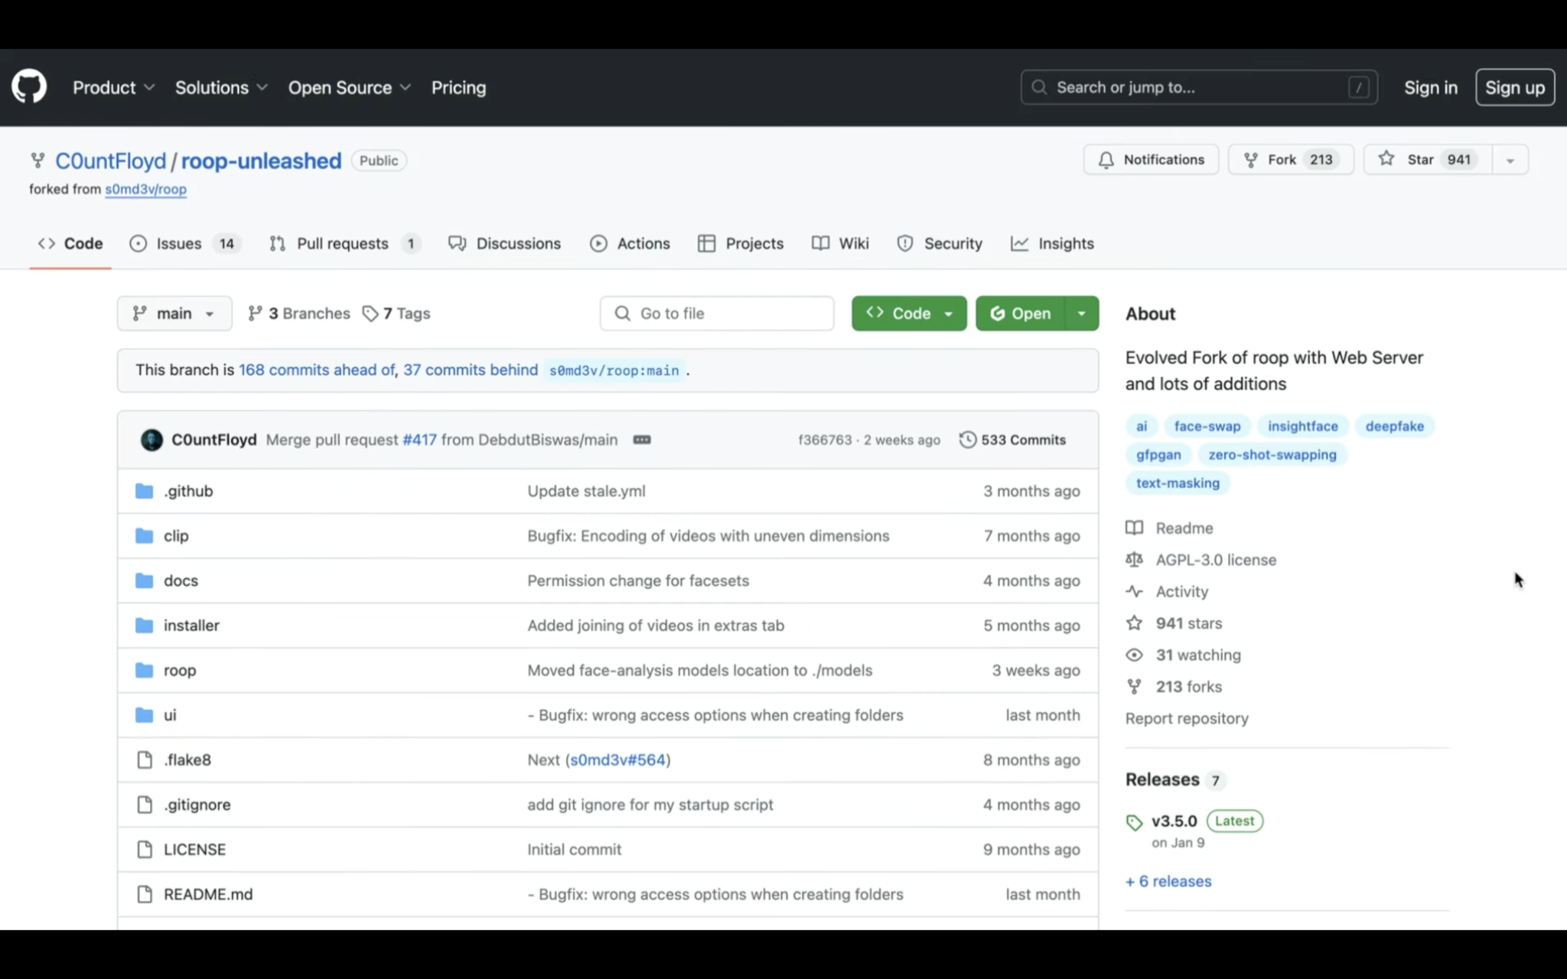Expand the green Code dropdown button

click(x=909, y=314)
